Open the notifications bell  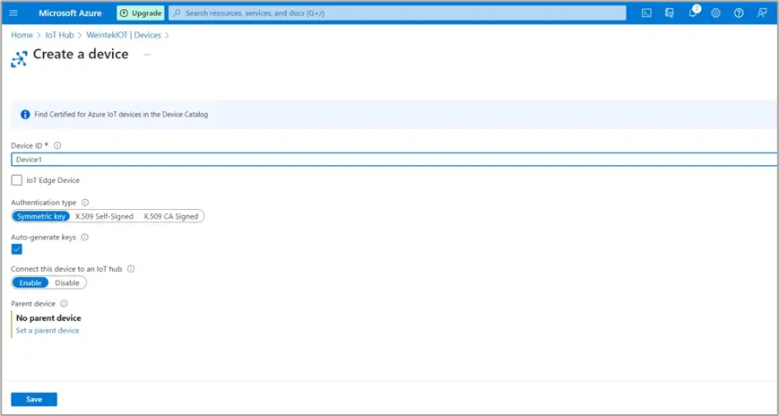pyautogui.click(x=693, y=13)
